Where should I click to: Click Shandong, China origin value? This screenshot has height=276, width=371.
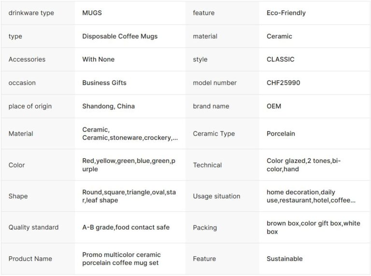[x=108, y=106]
